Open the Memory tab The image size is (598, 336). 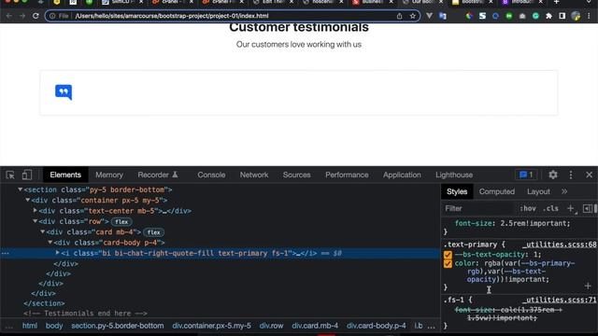pyautogui.click(x=109, y=175)
